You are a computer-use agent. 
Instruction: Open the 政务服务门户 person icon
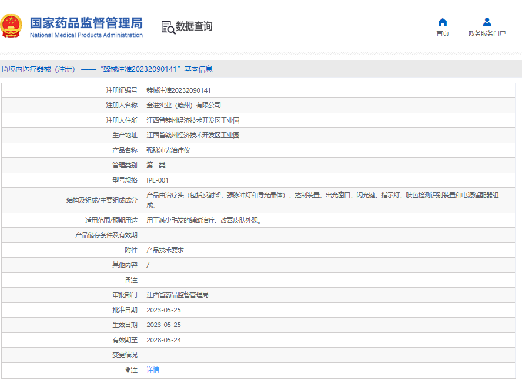(487, 22)
